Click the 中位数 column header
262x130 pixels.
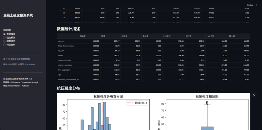tap(195, 36)
